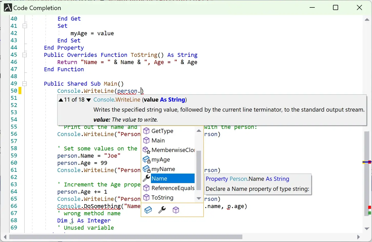Click the myName field lock icon
The height and width of the screenshot is (242, 372).
[x=146, y=169]
